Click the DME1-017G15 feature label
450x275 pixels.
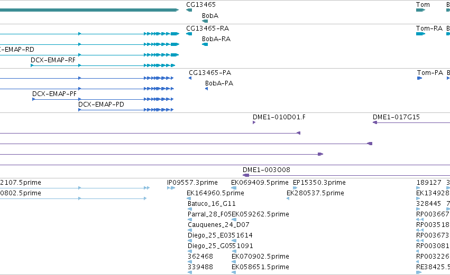(x=396, y=117)
